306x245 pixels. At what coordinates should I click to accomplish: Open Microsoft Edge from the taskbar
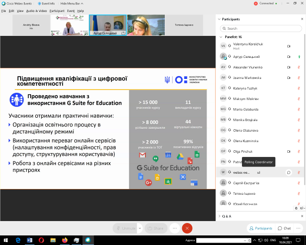18,240
